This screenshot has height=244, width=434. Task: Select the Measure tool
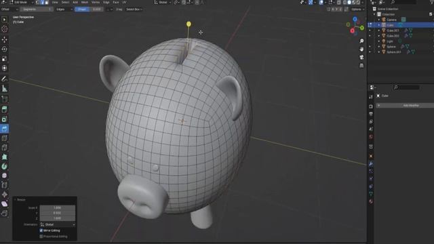tap(5, 89)
